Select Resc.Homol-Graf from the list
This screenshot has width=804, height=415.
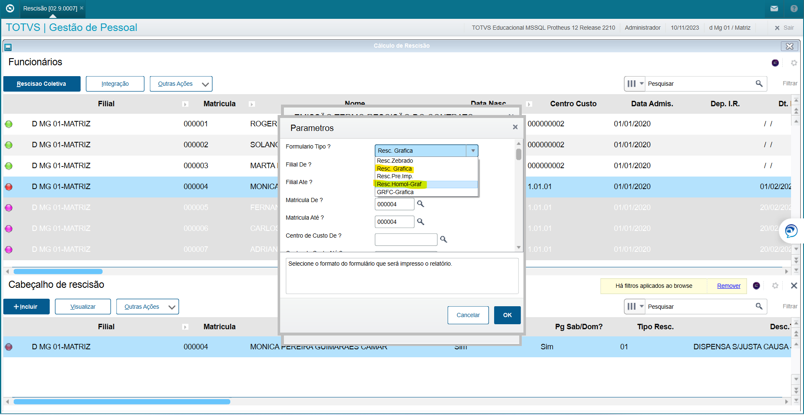coord(399,184)
